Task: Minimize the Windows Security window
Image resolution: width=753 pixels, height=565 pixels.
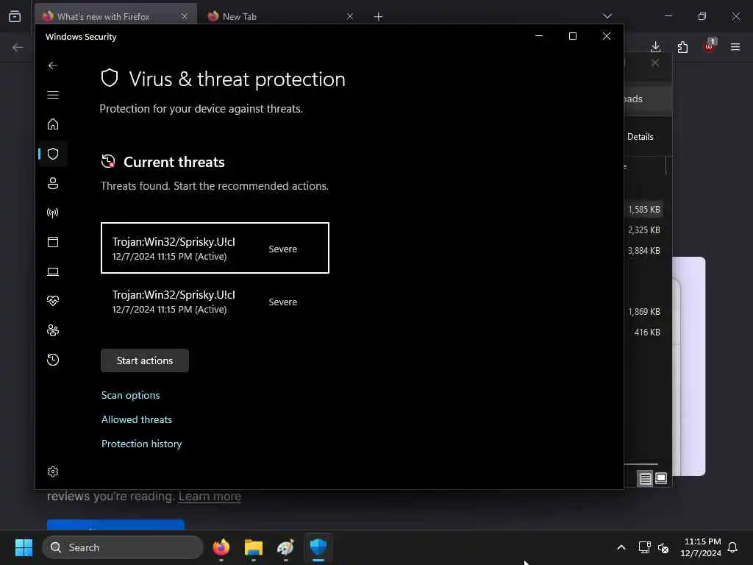Action: click(x=539, y=37)
